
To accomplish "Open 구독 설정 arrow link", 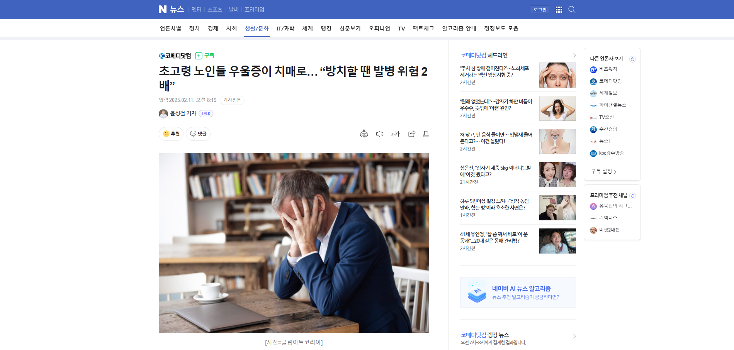I will 604,171.
